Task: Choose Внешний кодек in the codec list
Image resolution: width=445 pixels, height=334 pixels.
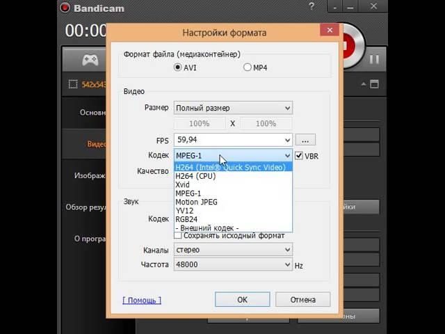Action: point(233,228)
